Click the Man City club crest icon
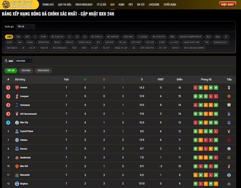 (17, 123)
